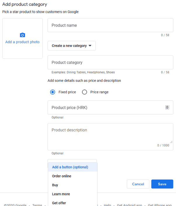Click the Product category input field
The width and height of the screenshot is (176, 206).
click(110, 62)
